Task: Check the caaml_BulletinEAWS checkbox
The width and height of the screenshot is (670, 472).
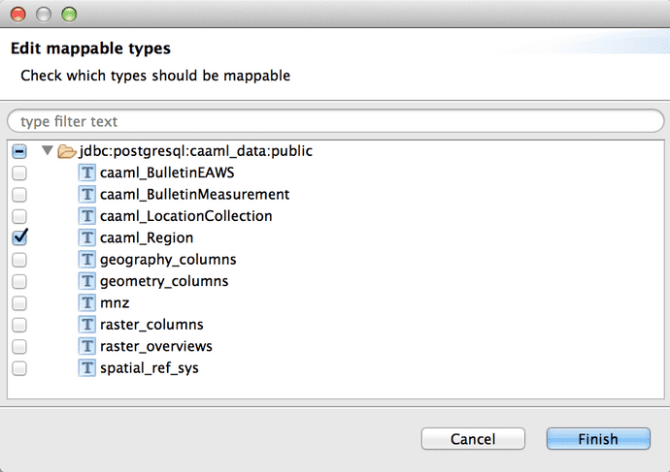Action: click(19, 173)
